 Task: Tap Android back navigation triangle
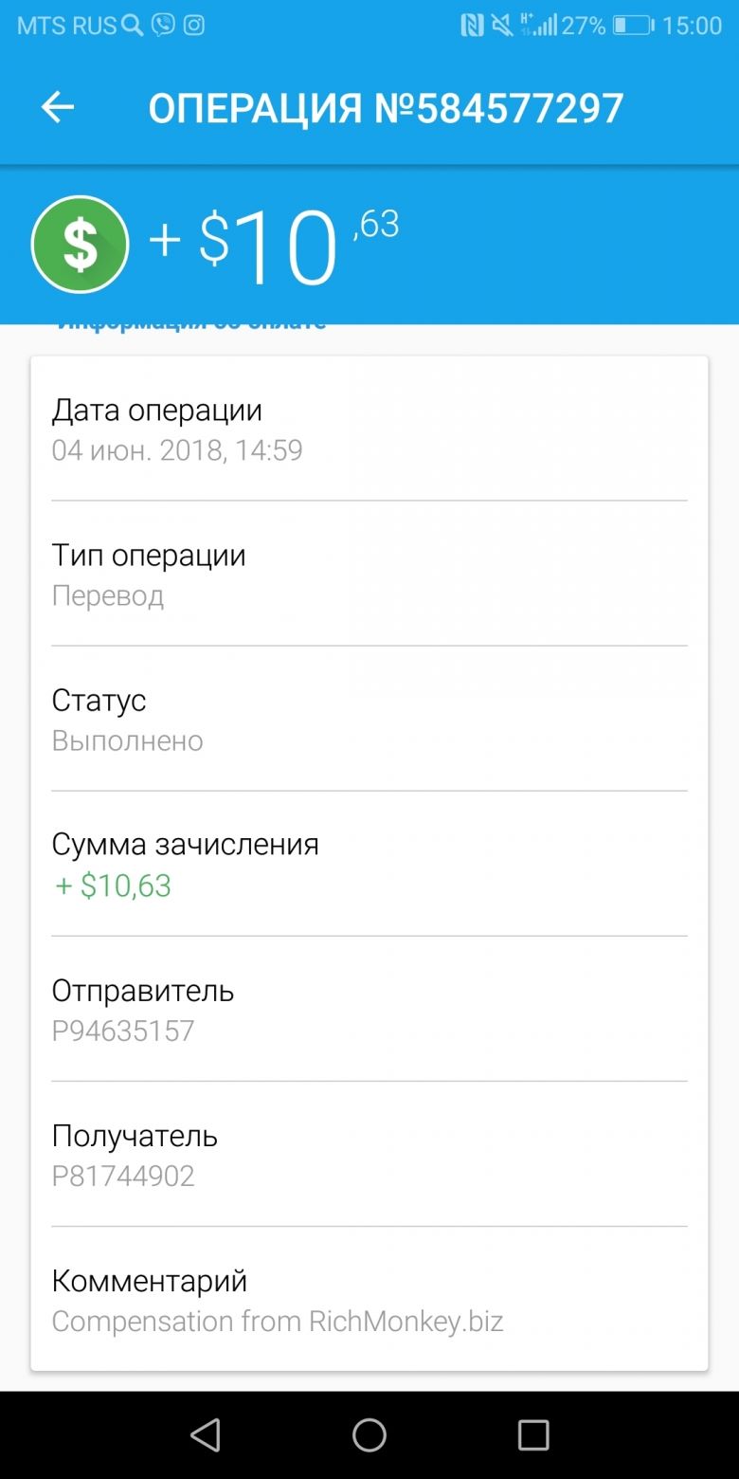[x=205, y=1435]
